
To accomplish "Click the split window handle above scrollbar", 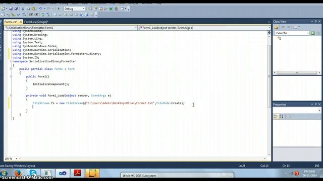I will click(269, 32).
